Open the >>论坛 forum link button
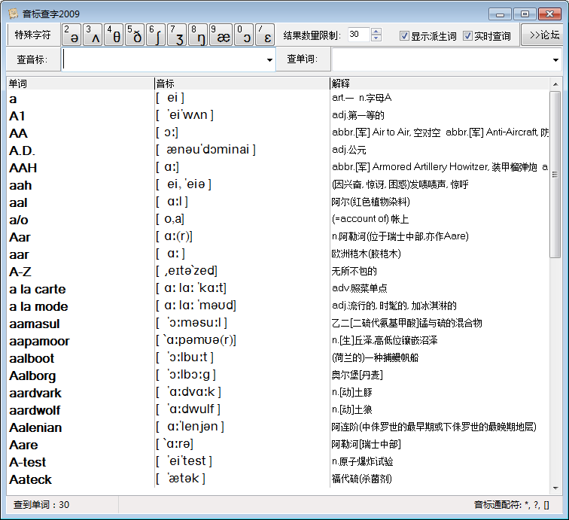This screenshot has width=569, height=520. [x=543, y=35]
